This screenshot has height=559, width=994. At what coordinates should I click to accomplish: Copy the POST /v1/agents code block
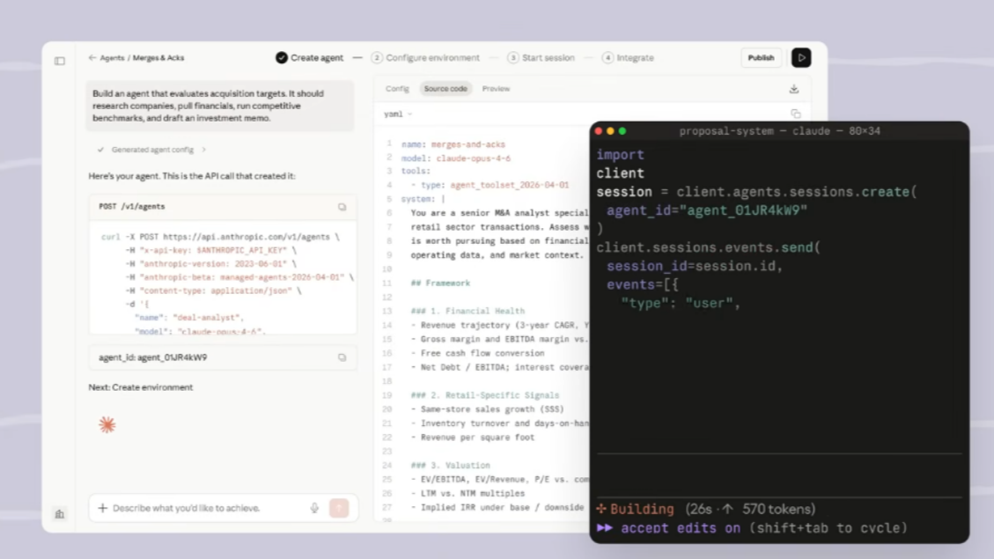342,207
